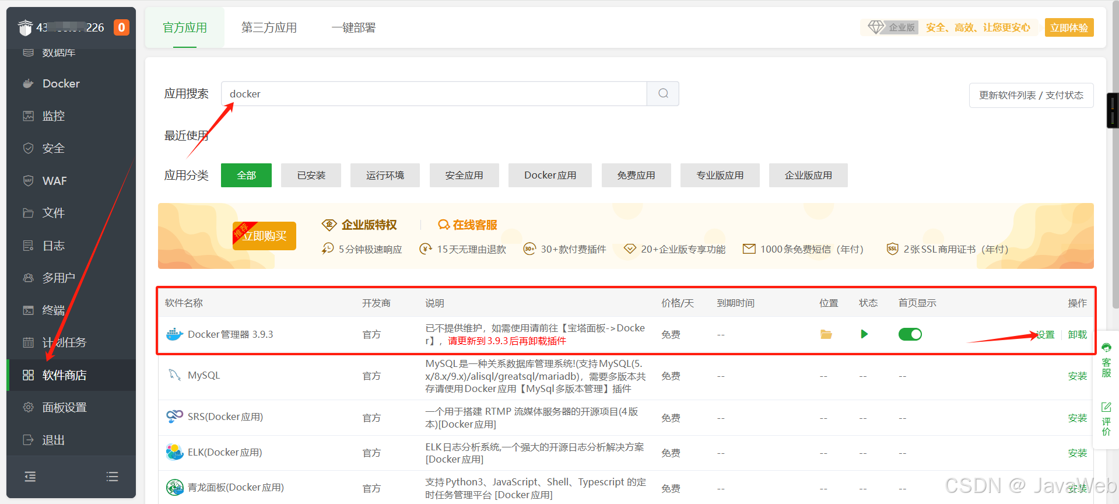Filter by 安全应用 category
The image size is (1119, 504).
[x=464, y=175]
